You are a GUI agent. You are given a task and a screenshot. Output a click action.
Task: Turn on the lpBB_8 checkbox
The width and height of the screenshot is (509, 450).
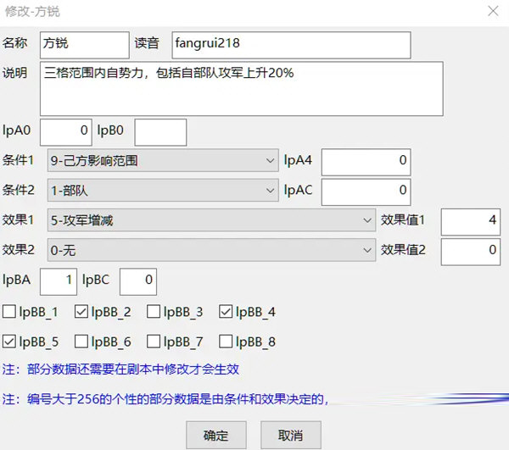(x=226, y=342)
